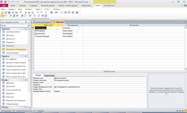
Task: Switch to the Надстройки ribbon tab
Action: pyautogui.click(x=86, y=5)
